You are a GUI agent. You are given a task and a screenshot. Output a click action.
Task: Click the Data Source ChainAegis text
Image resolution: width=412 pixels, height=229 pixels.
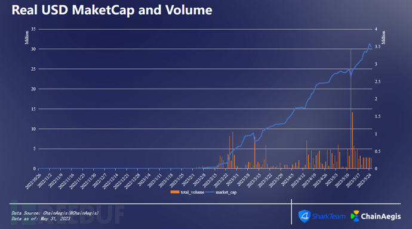(55, 213)
